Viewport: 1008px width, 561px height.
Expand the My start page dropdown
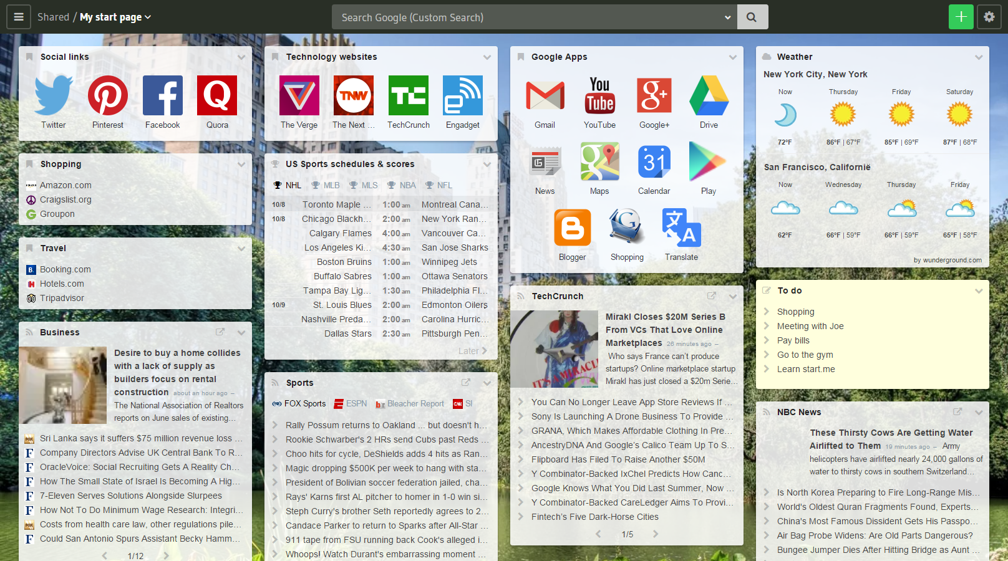[115, 17]
